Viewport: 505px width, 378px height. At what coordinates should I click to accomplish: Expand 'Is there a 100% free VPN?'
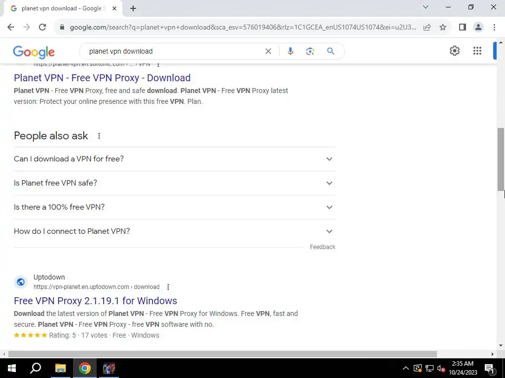(x=175, y=207)
